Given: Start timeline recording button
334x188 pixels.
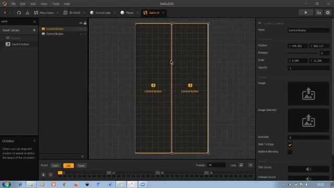Looking at the screenshot, I should pos(51,175).
